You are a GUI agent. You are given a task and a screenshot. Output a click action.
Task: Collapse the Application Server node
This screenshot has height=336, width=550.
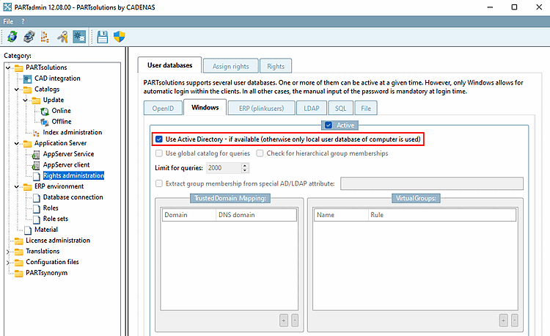[x=16, y=144]
